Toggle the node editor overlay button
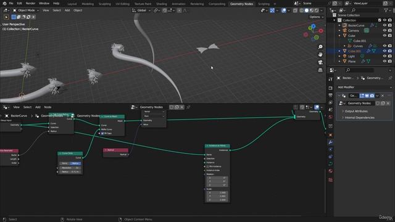The width and height of the screenshot is (395, 222). (317, 107)
